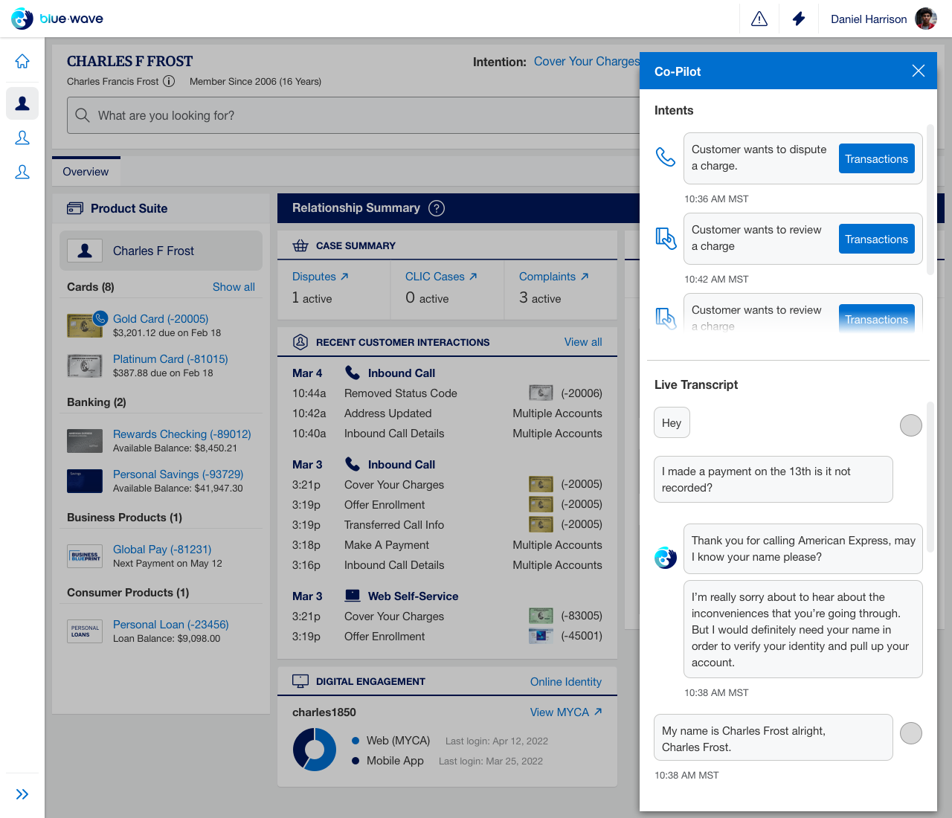Click the Digital Engagement monitor icon
952x818 pixels.
pyautogui.click(x=300, y=681)
